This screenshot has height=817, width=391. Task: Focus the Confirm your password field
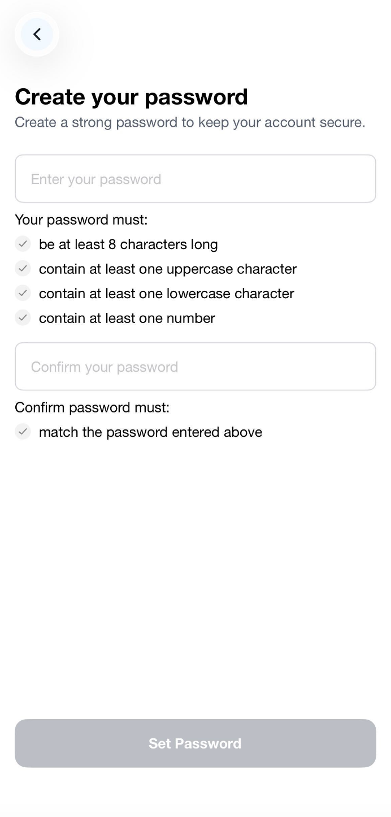point(195,366)
